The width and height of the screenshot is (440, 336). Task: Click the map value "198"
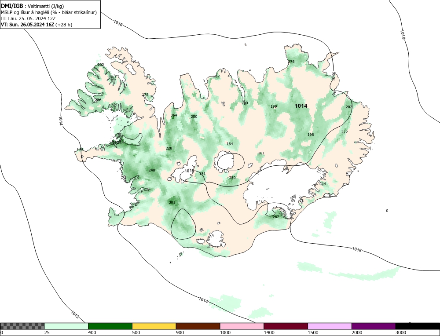(311, 135)
